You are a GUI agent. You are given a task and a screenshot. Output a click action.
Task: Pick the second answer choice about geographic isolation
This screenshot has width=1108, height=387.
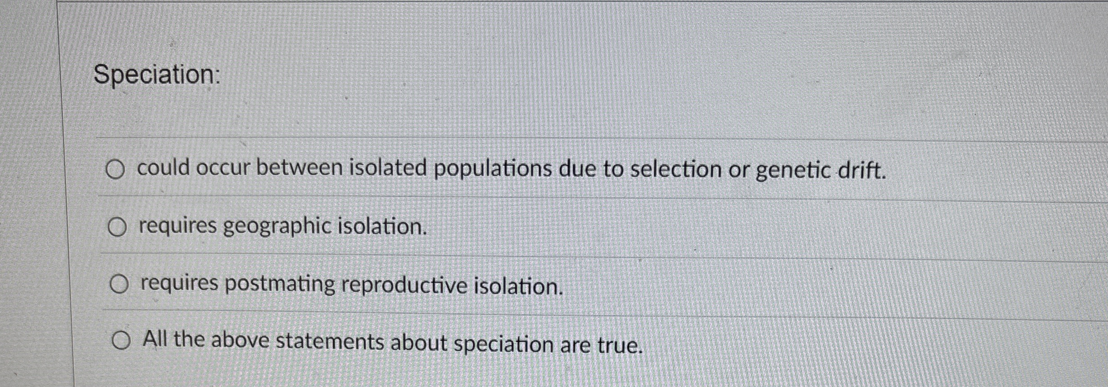click(281, 228)
